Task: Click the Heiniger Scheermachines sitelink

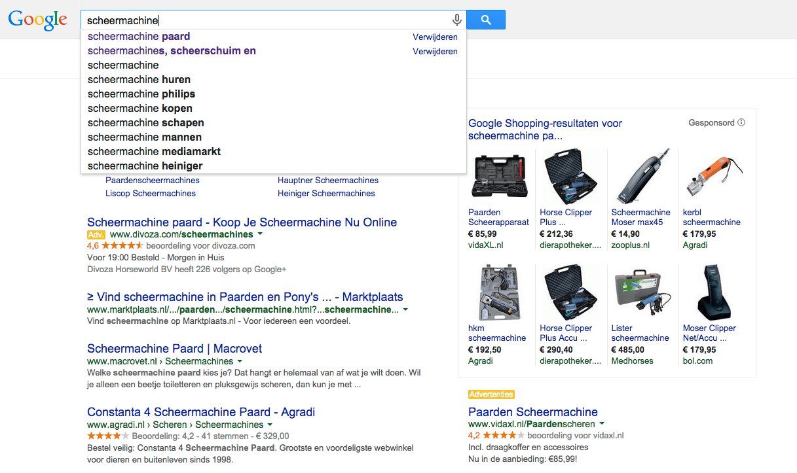Action: [x=326, y=194]
